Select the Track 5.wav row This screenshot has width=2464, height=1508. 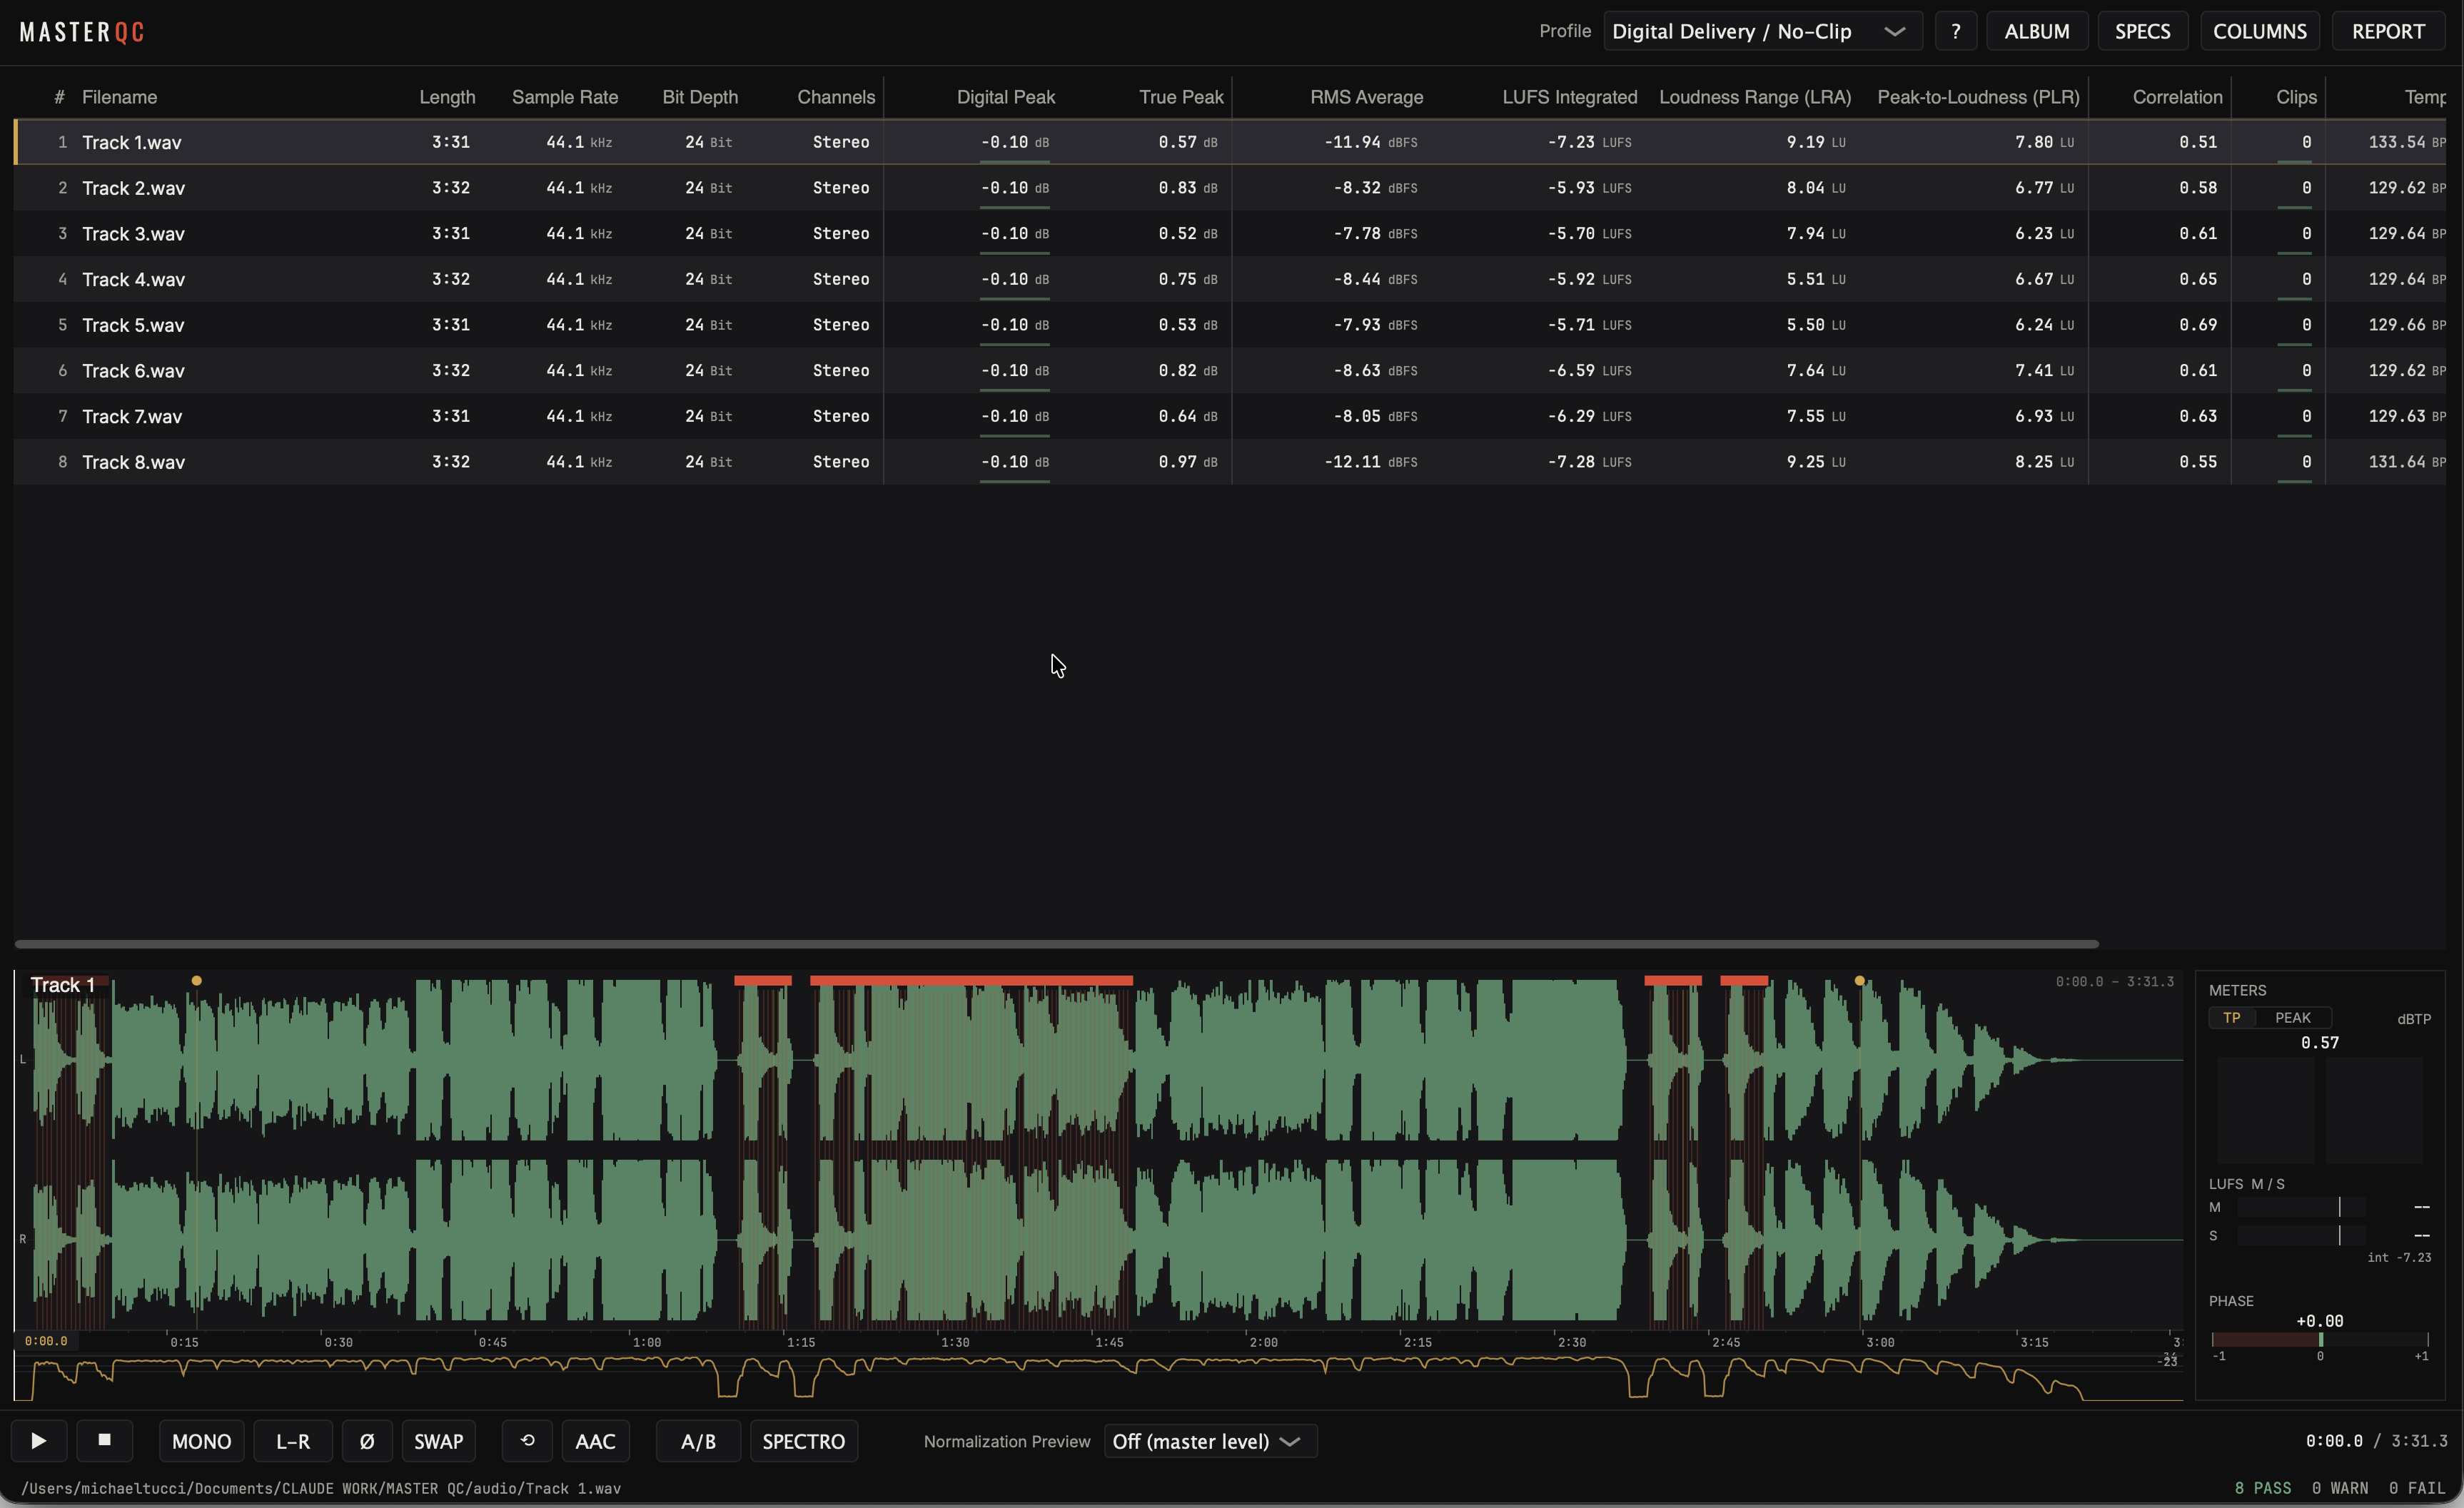(1230, 325)
